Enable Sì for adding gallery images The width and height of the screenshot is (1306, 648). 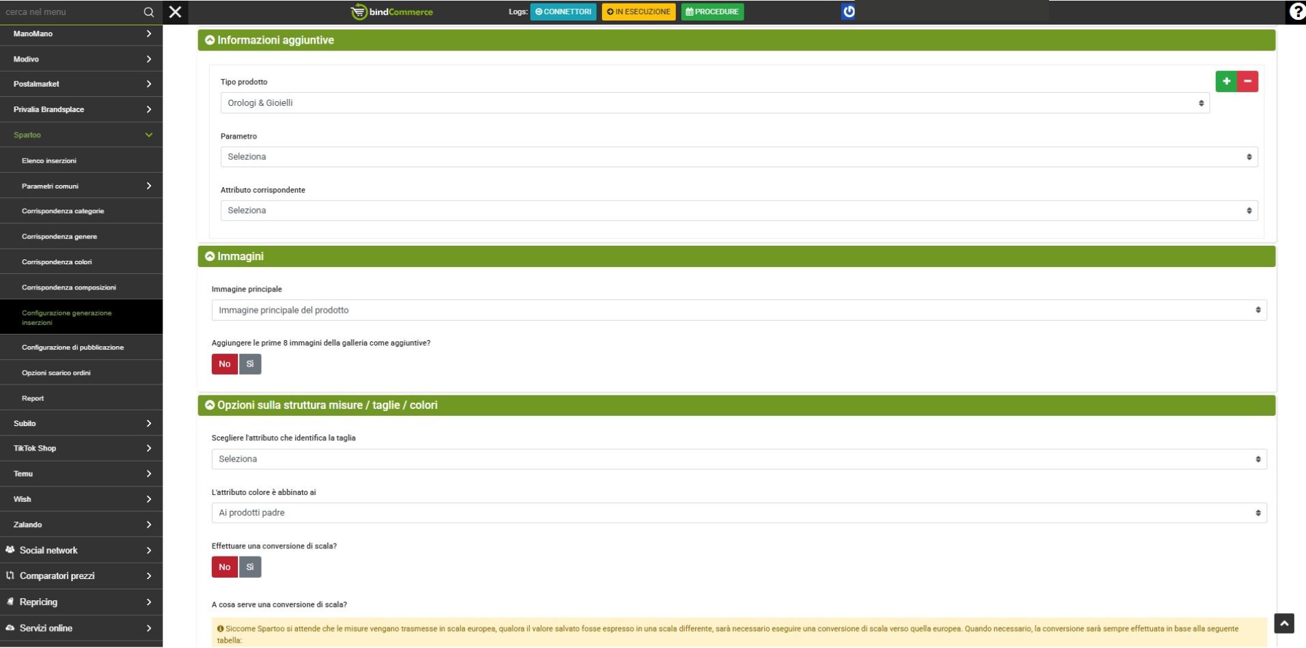250,364
